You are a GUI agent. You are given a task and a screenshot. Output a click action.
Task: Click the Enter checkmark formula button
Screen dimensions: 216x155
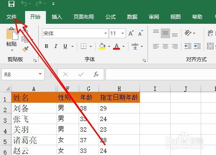(x=81, y=74)
